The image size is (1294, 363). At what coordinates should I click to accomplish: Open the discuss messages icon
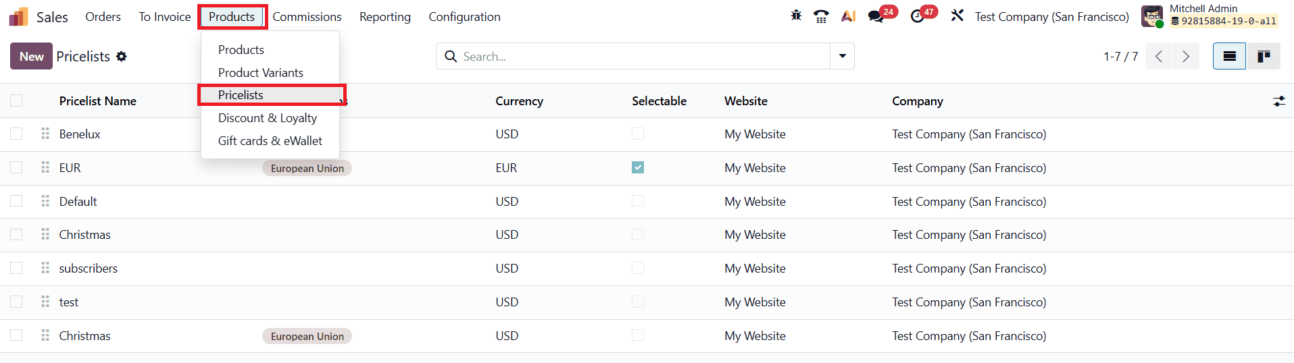tap(876, 16)
